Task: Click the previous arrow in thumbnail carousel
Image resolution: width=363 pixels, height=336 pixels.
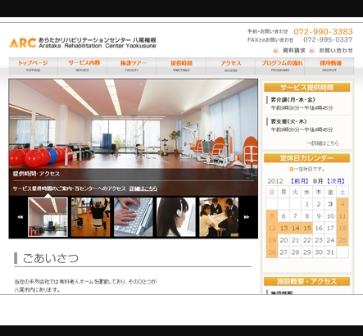Action: click(20, 217)
